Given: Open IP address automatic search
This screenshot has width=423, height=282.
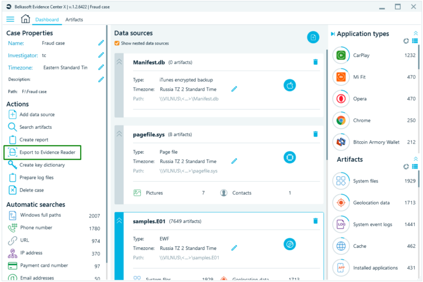Looking at the screenshot, I should tap(54, 253).
